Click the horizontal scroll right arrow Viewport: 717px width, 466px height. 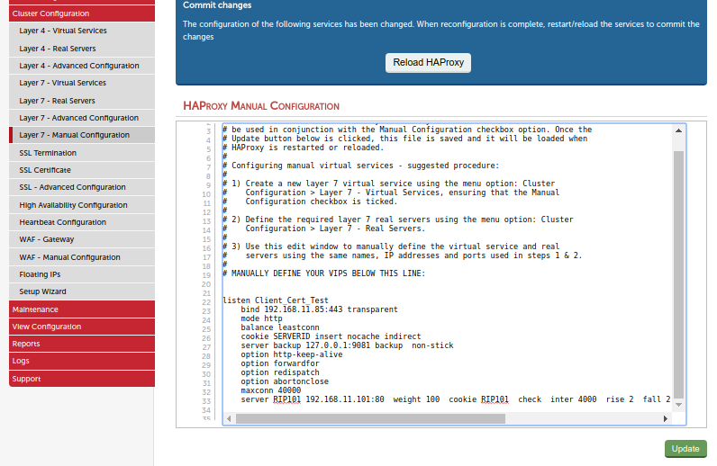click(x=666, y=418)
